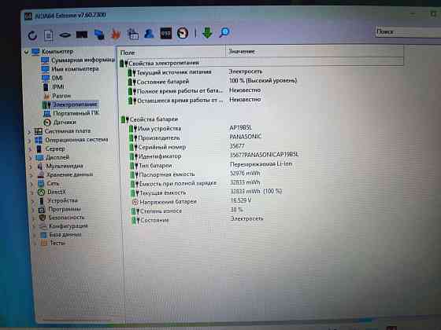Select Имя компьютера in the tree
Screen dimensions: 441x330
[x=75, y=69]
